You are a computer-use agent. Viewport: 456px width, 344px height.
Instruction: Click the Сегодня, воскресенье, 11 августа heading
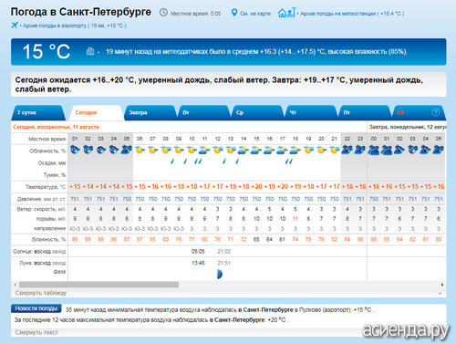coord(56,127)
